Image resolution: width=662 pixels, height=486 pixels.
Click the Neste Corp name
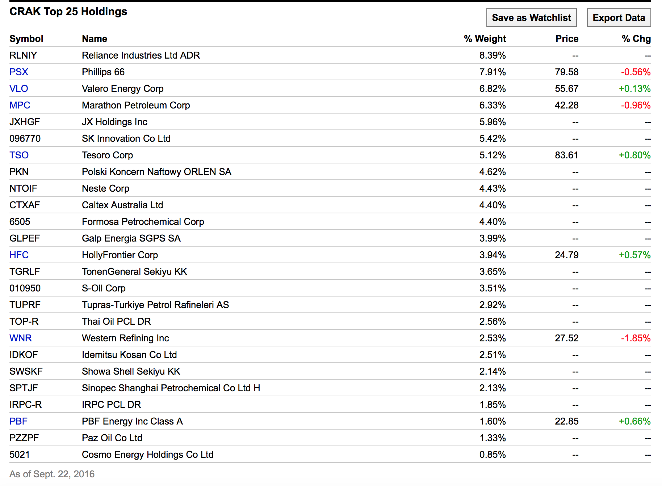click(x=105, y=188)
